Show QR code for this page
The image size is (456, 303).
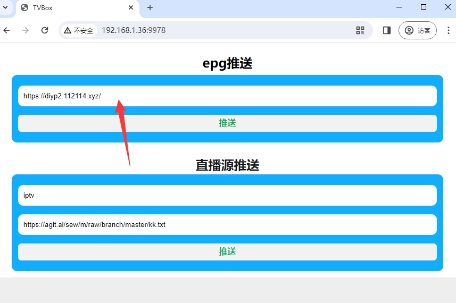[360, 30]
